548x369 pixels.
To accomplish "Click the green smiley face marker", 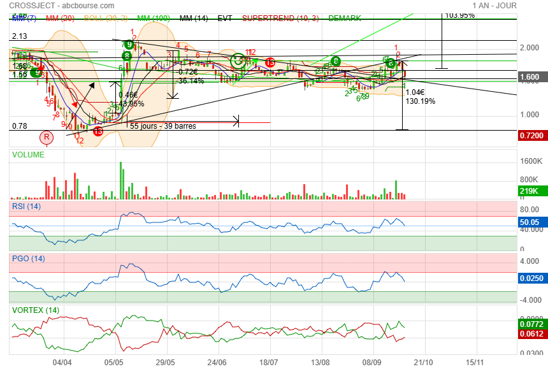I will pos(238,61).
